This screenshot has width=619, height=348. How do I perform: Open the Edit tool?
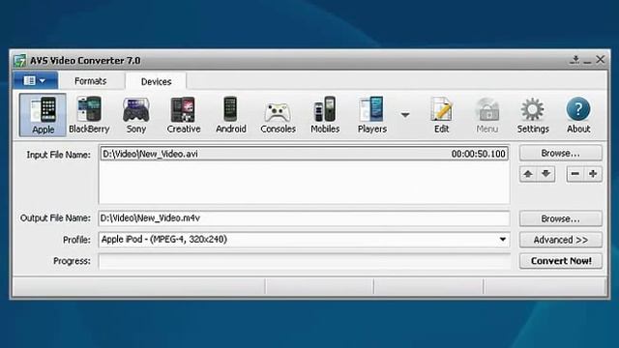point(441,115)
